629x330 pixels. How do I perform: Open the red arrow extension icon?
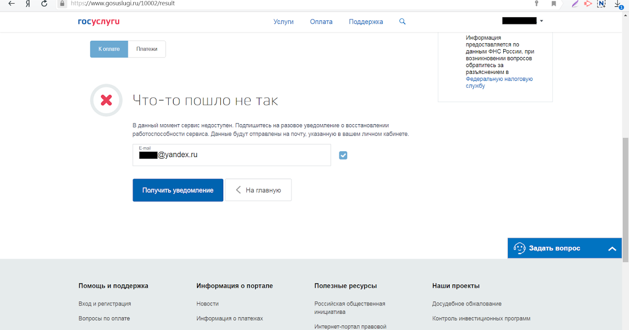pyautogui.click(x=588, y=3)
